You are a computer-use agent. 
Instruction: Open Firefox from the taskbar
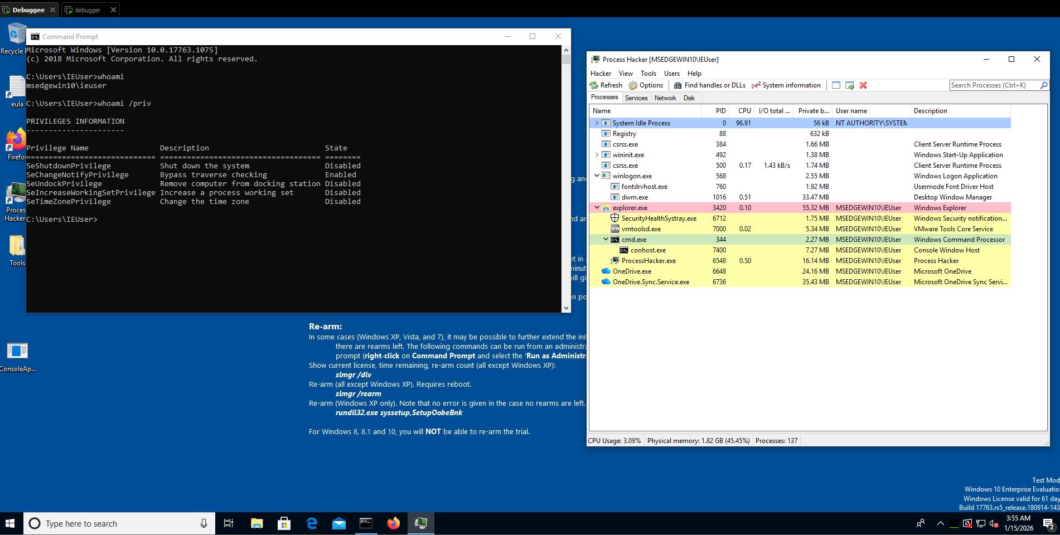(394, 523)
